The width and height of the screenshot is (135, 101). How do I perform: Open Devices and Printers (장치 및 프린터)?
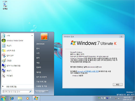[x=42, y=77]
